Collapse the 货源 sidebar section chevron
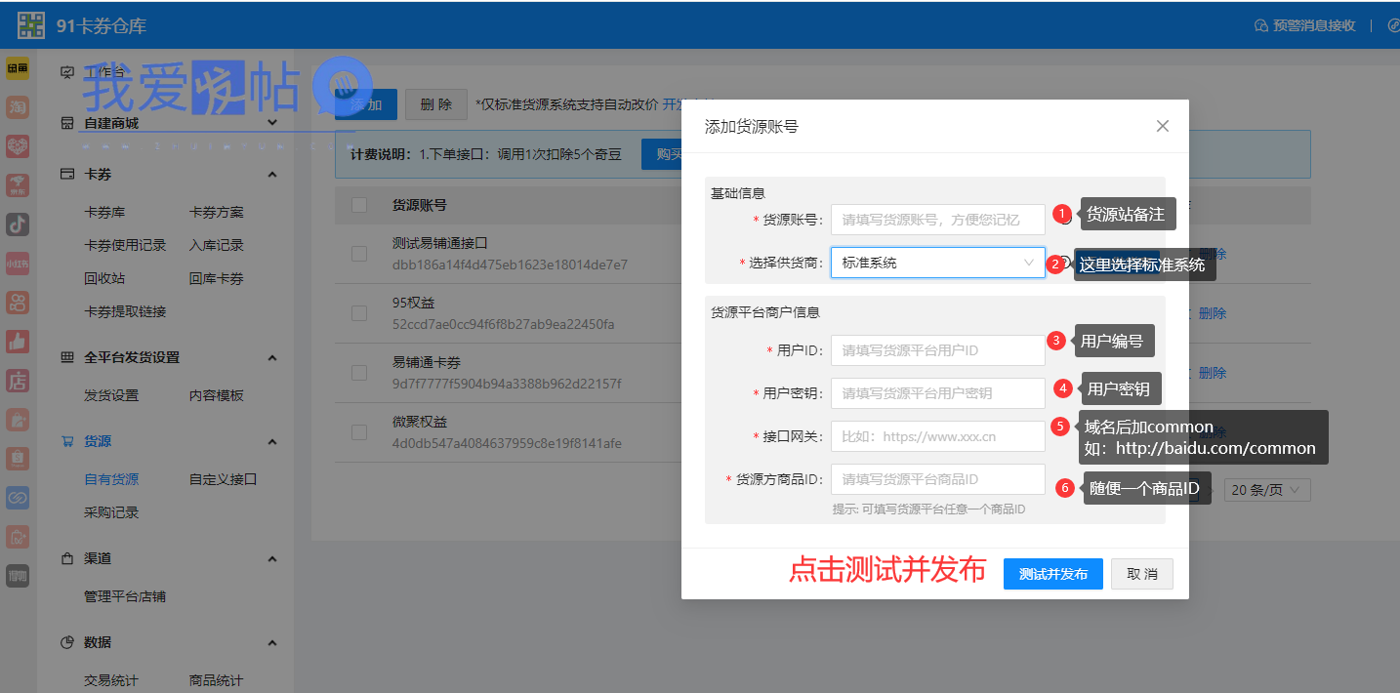Viewport: 1400px width, 693px height. (x=272, y=441)
